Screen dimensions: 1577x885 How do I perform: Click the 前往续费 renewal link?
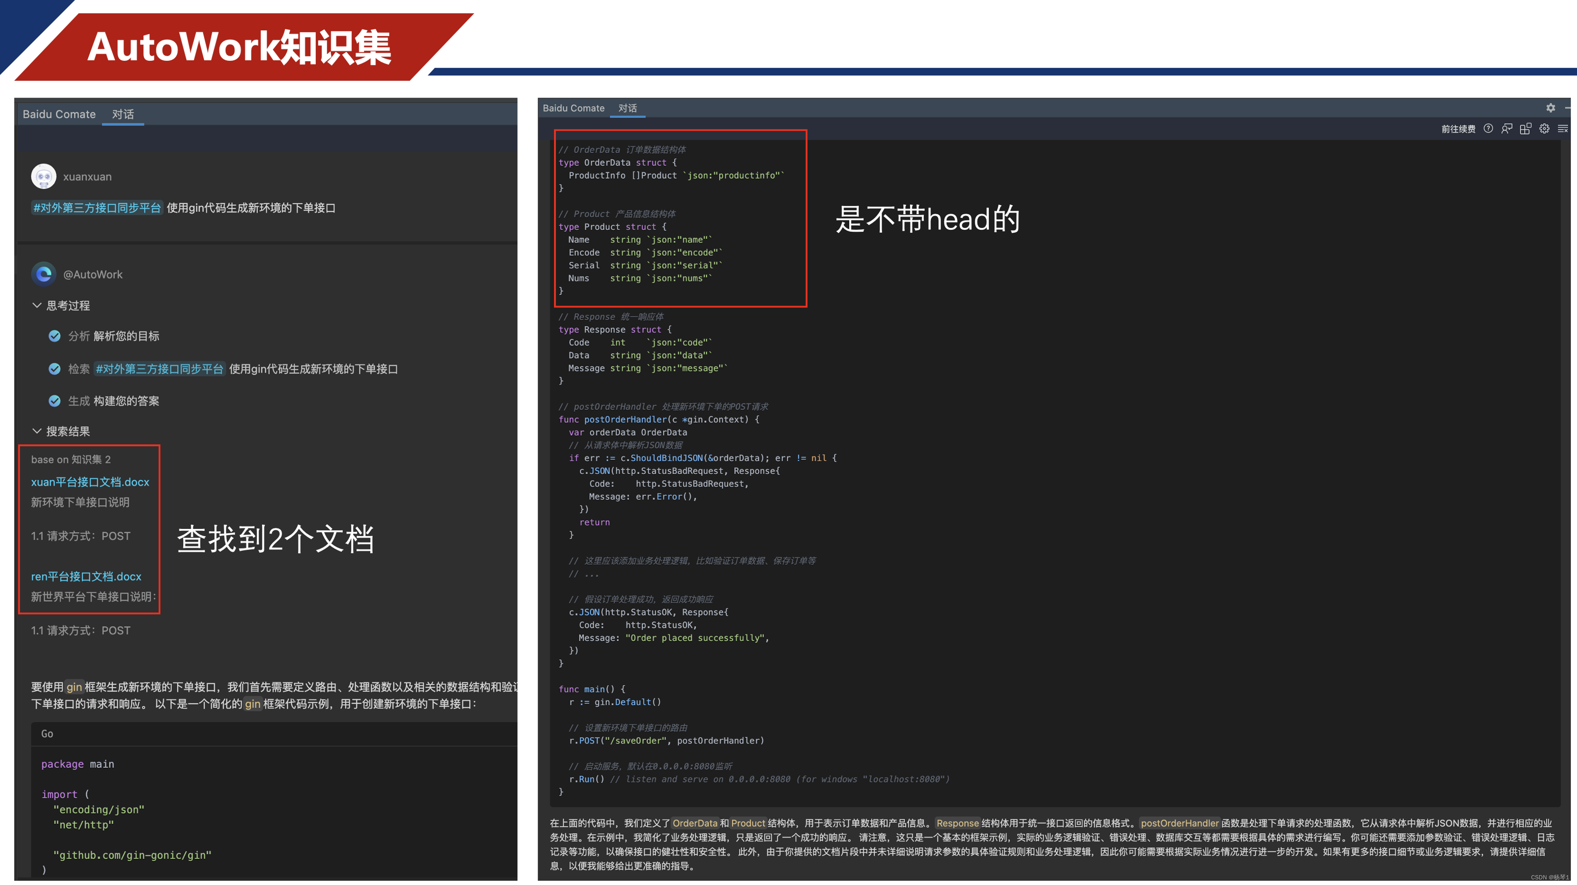tap(1457, 129)
